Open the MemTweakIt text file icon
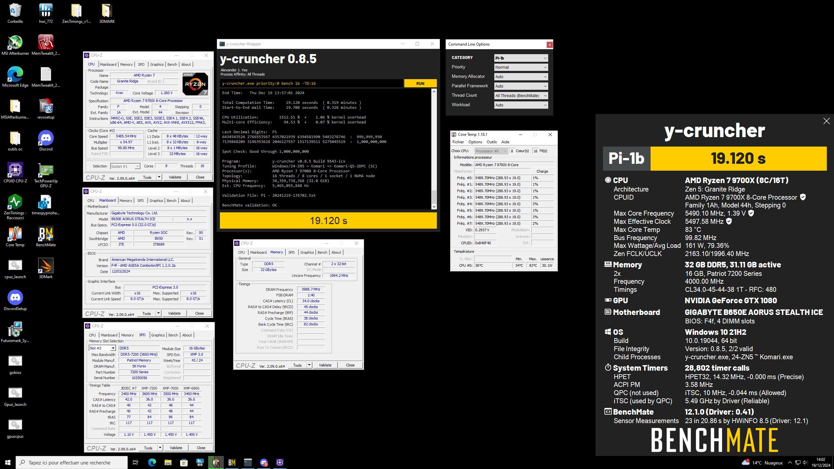Viewport: 834px width, 469px height. (x=46, y=77)
